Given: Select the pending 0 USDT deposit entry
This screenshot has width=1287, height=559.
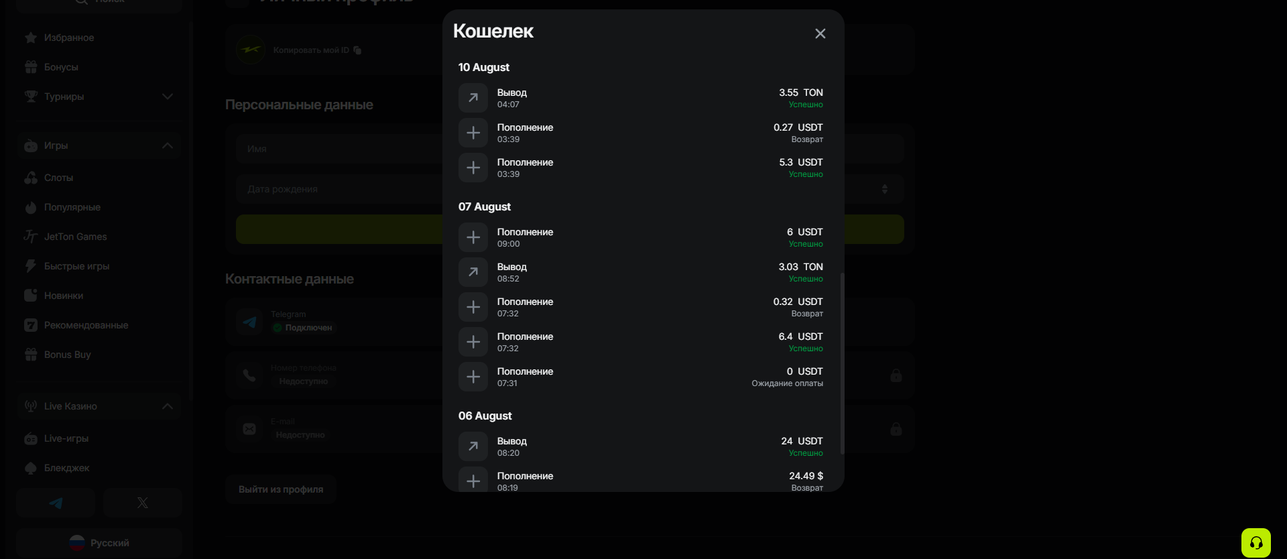Looking at the screenshot, I should coord(640,377).
